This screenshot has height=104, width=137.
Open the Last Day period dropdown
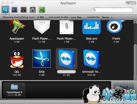78,17
